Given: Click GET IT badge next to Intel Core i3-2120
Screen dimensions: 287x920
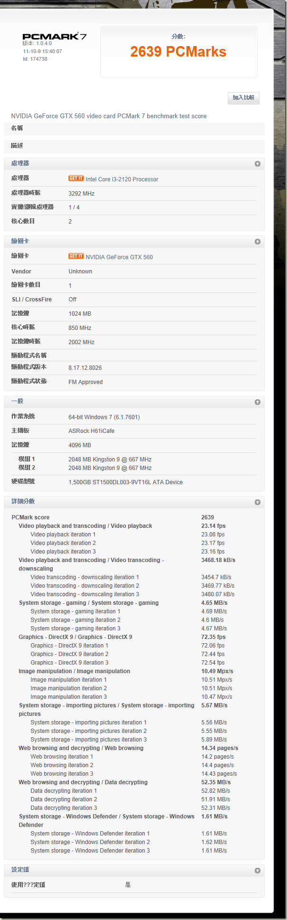Looking at the screenshot, I should click(x=76, y=178).
